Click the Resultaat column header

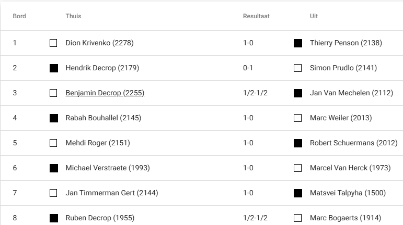256,16
